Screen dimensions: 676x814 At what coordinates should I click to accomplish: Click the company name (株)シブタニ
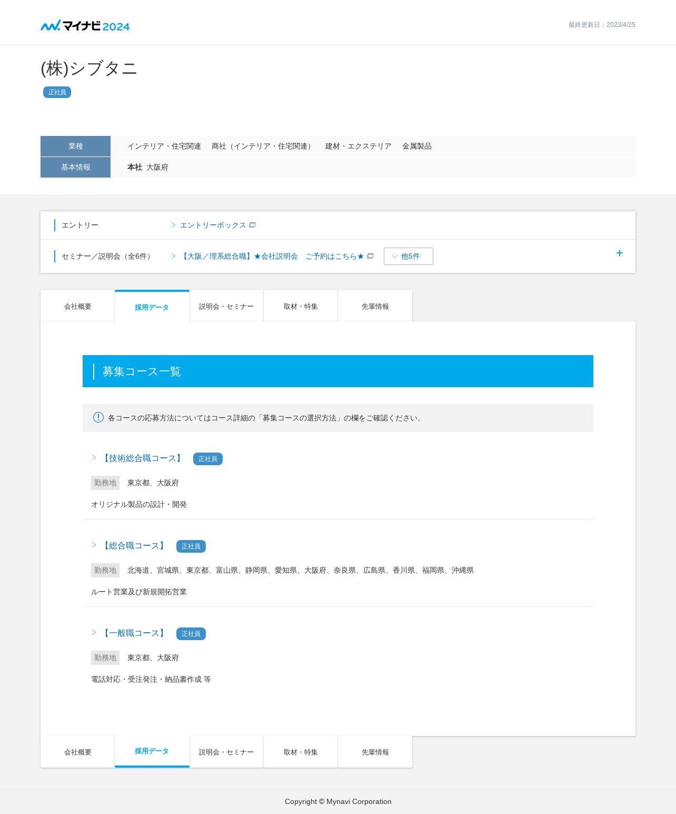tap(89, 68)
